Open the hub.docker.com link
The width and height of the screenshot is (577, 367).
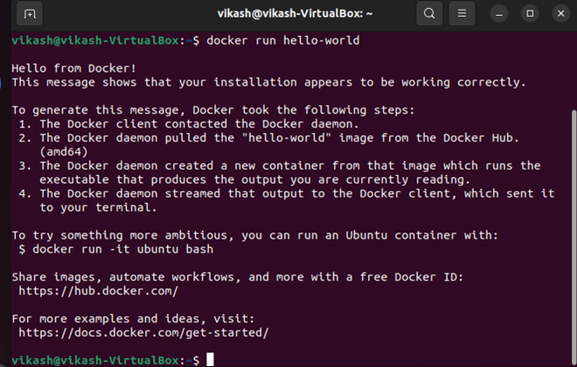tap(98, 291)
